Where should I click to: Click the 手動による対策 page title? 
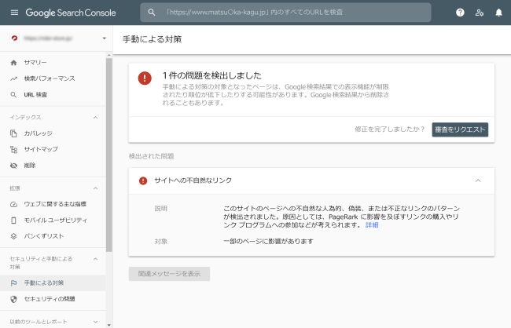(152, 39)
